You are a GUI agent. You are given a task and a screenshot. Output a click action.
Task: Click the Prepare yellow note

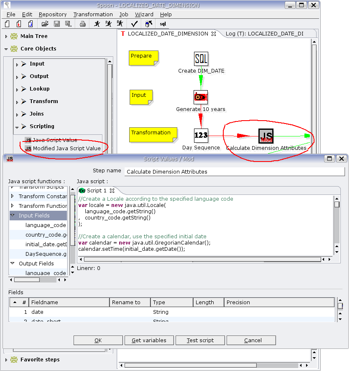pos(143,58)
